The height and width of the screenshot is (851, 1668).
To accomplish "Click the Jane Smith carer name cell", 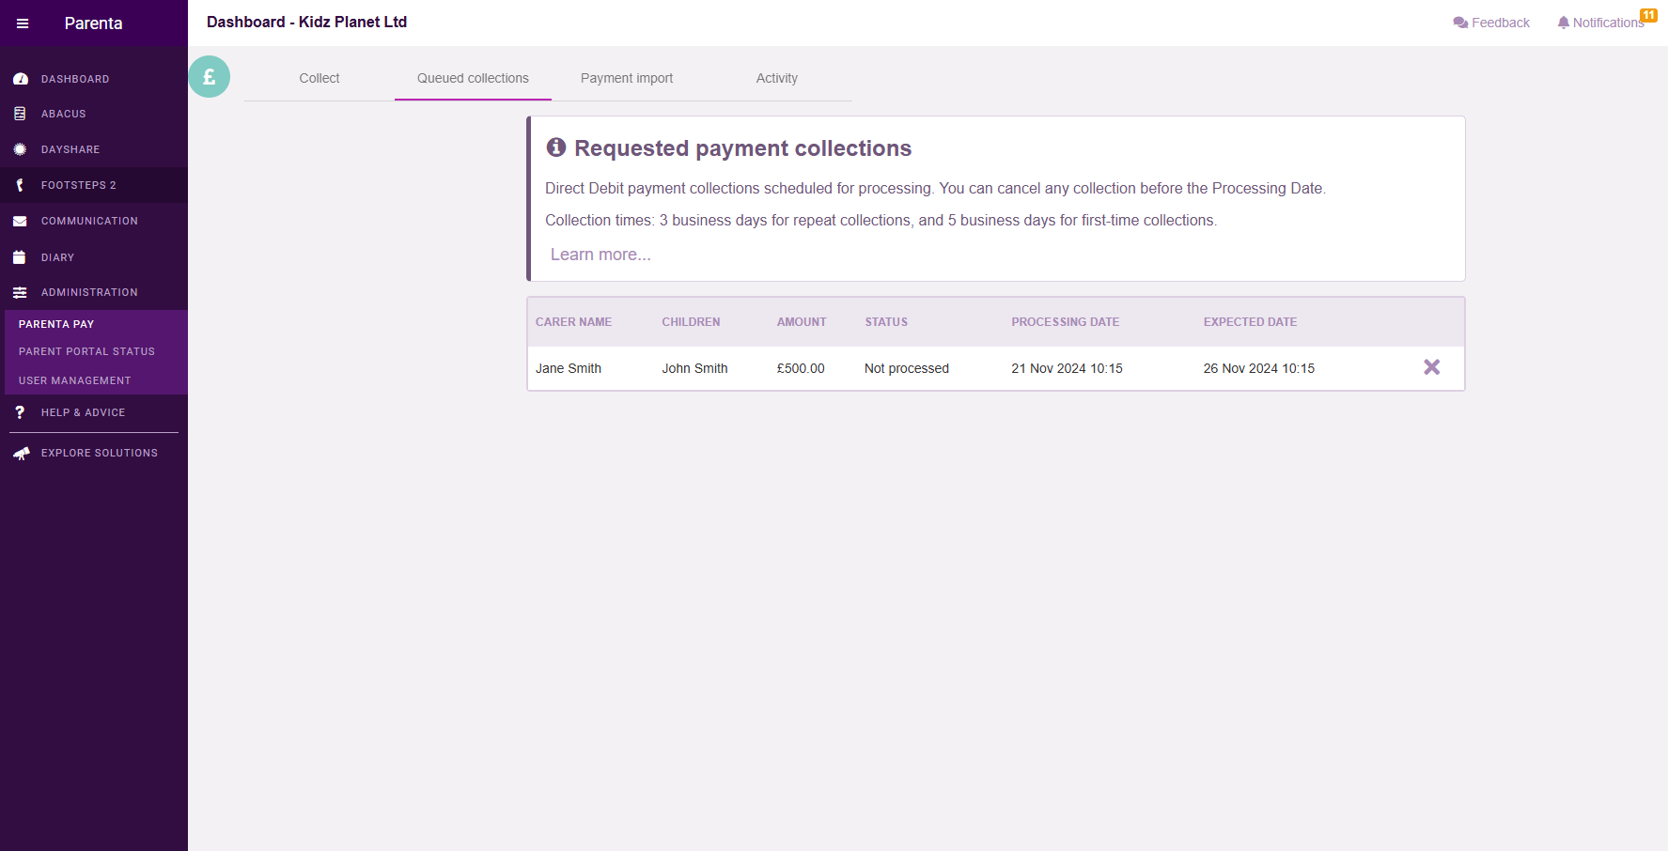I will coord(569,368).
